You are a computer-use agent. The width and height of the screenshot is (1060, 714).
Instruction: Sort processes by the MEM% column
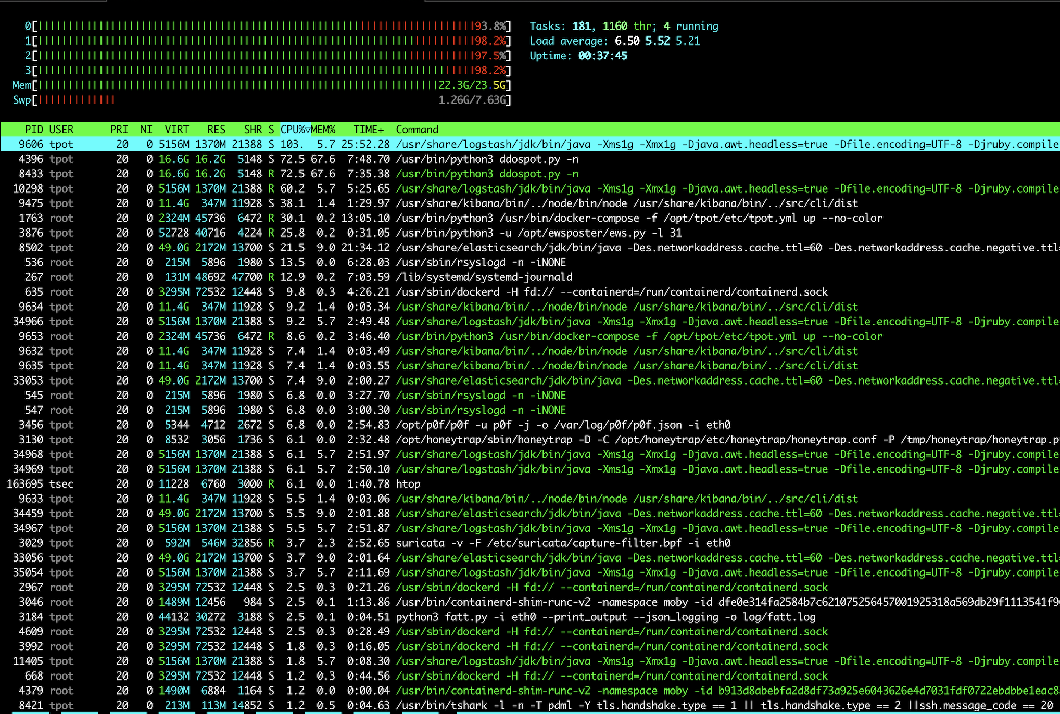(323, 129)
